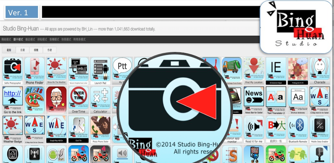Image resolution: width=334 pixels, height=163 pixels.
Task: Open the Mobile Data Enabler 3G/4G icon
Action: 320,130
